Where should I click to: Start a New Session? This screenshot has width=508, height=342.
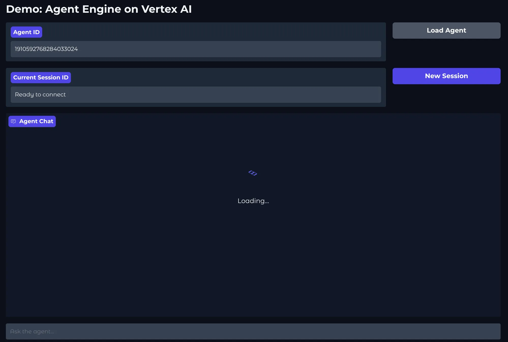click(446, 76)
